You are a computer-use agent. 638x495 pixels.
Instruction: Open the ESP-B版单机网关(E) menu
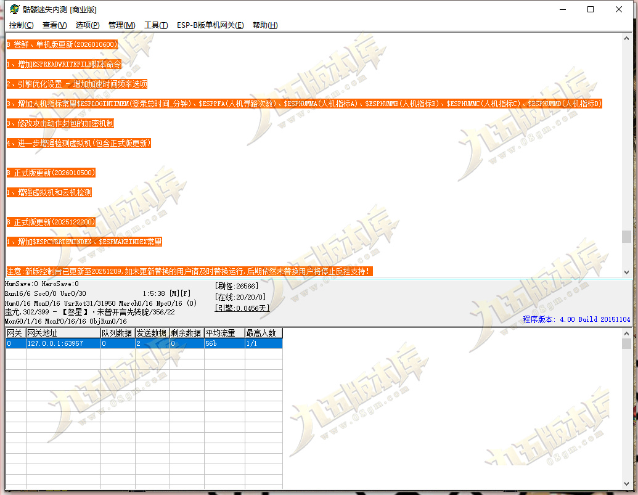coord(210,25)
